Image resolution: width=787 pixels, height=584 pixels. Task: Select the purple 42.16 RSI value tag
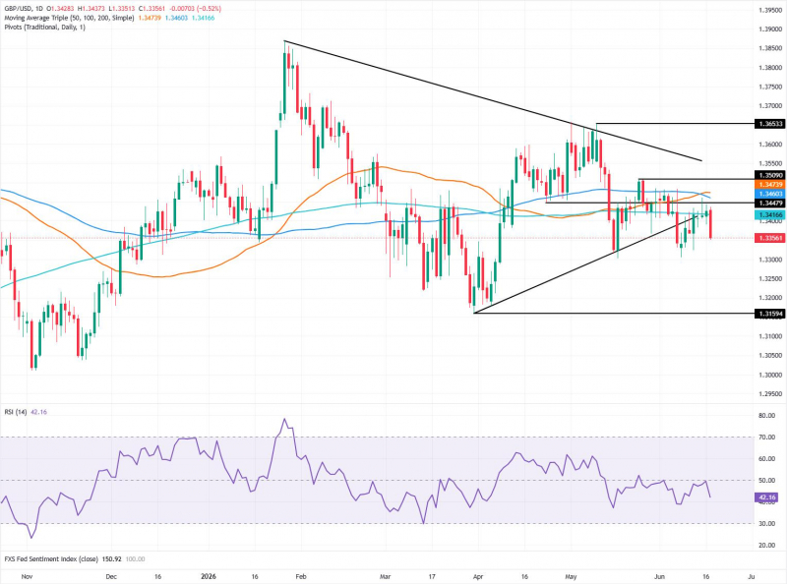[x=768, y=497]
